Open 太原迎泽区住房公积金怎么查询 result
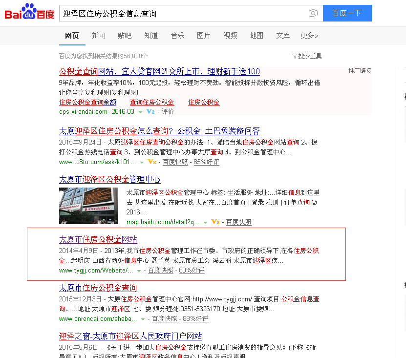The height and width of the screenshot is (358, 406). tap(159, 131)
